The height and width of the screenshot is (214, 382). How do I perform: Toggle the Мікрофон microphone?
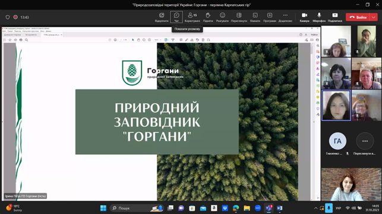(319, 17)
